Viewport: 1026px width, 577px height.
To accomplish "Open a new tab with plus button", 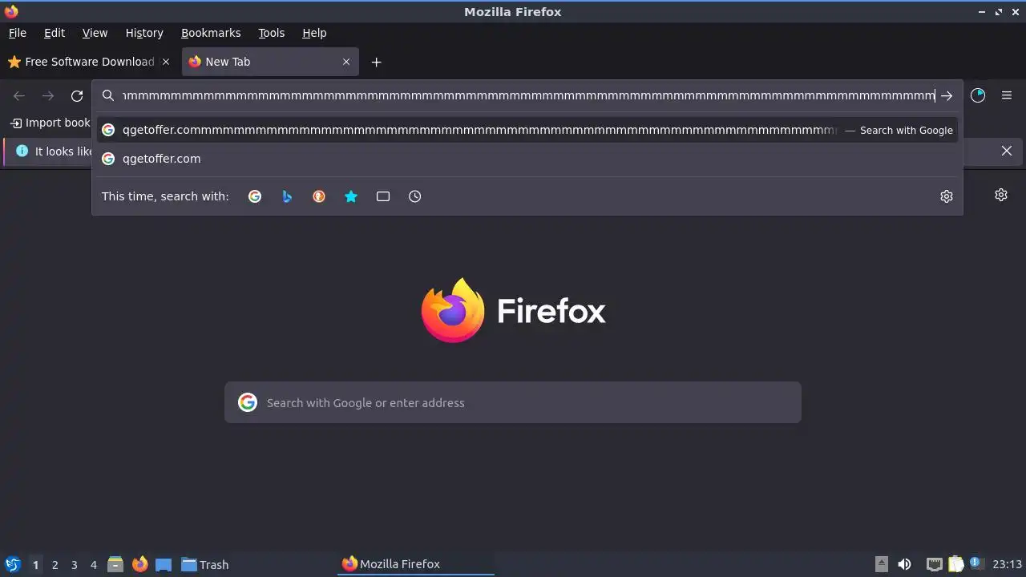I will click(x=376, y=62).
